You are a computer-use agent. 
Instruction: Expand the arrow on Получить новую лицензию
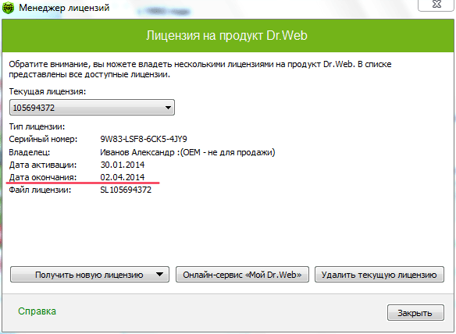pos(159,275)
